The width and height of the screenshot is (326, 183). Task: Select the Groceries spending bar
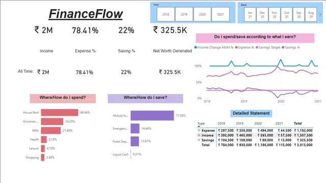pos(52,121)
